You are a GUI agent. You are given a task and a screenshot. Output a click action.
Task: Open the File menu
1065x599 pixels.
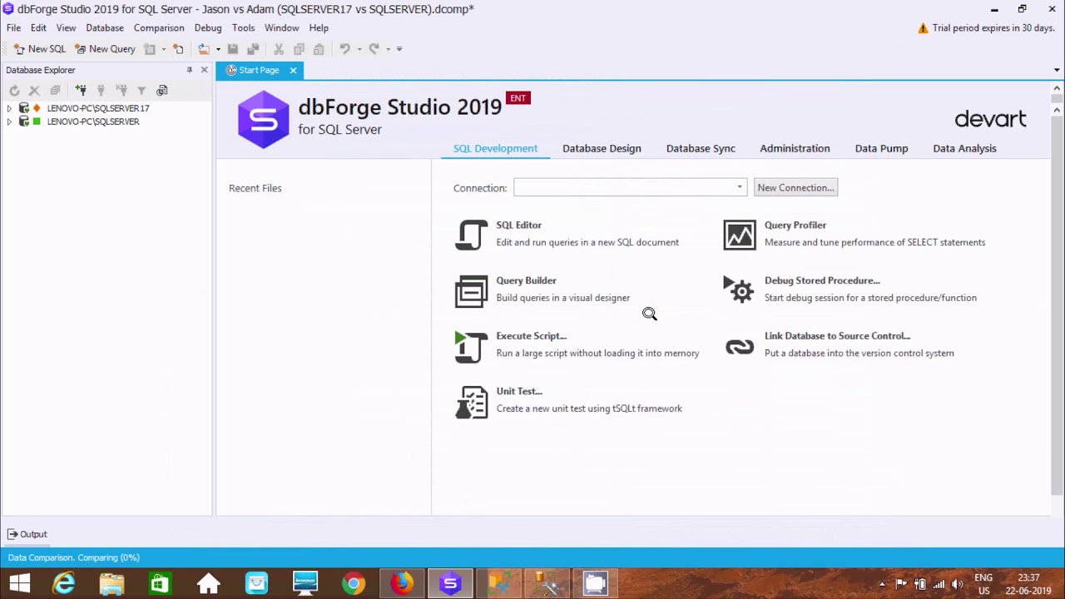[x=13, y=27]
